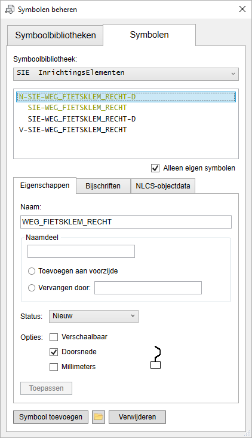252x438 pixels.
Task: Click the symbol preview drawing
Action: pyautogui.click(x=155, y=358)
